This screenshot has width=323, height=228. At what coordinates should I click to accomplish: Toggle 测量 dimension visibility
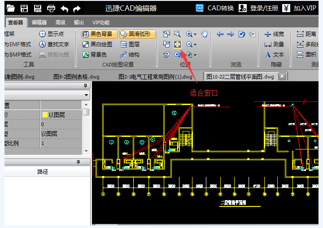tap(274, 44)
